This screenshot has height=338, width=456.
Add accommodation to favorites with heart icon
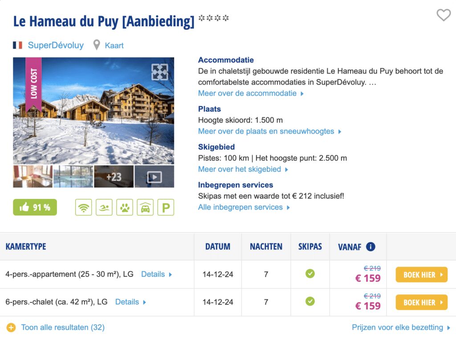444,15
